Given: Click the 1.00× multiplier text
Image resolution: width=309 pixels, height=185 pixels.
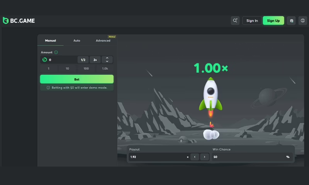Looking at the screenshot, I should coord(211,68).
